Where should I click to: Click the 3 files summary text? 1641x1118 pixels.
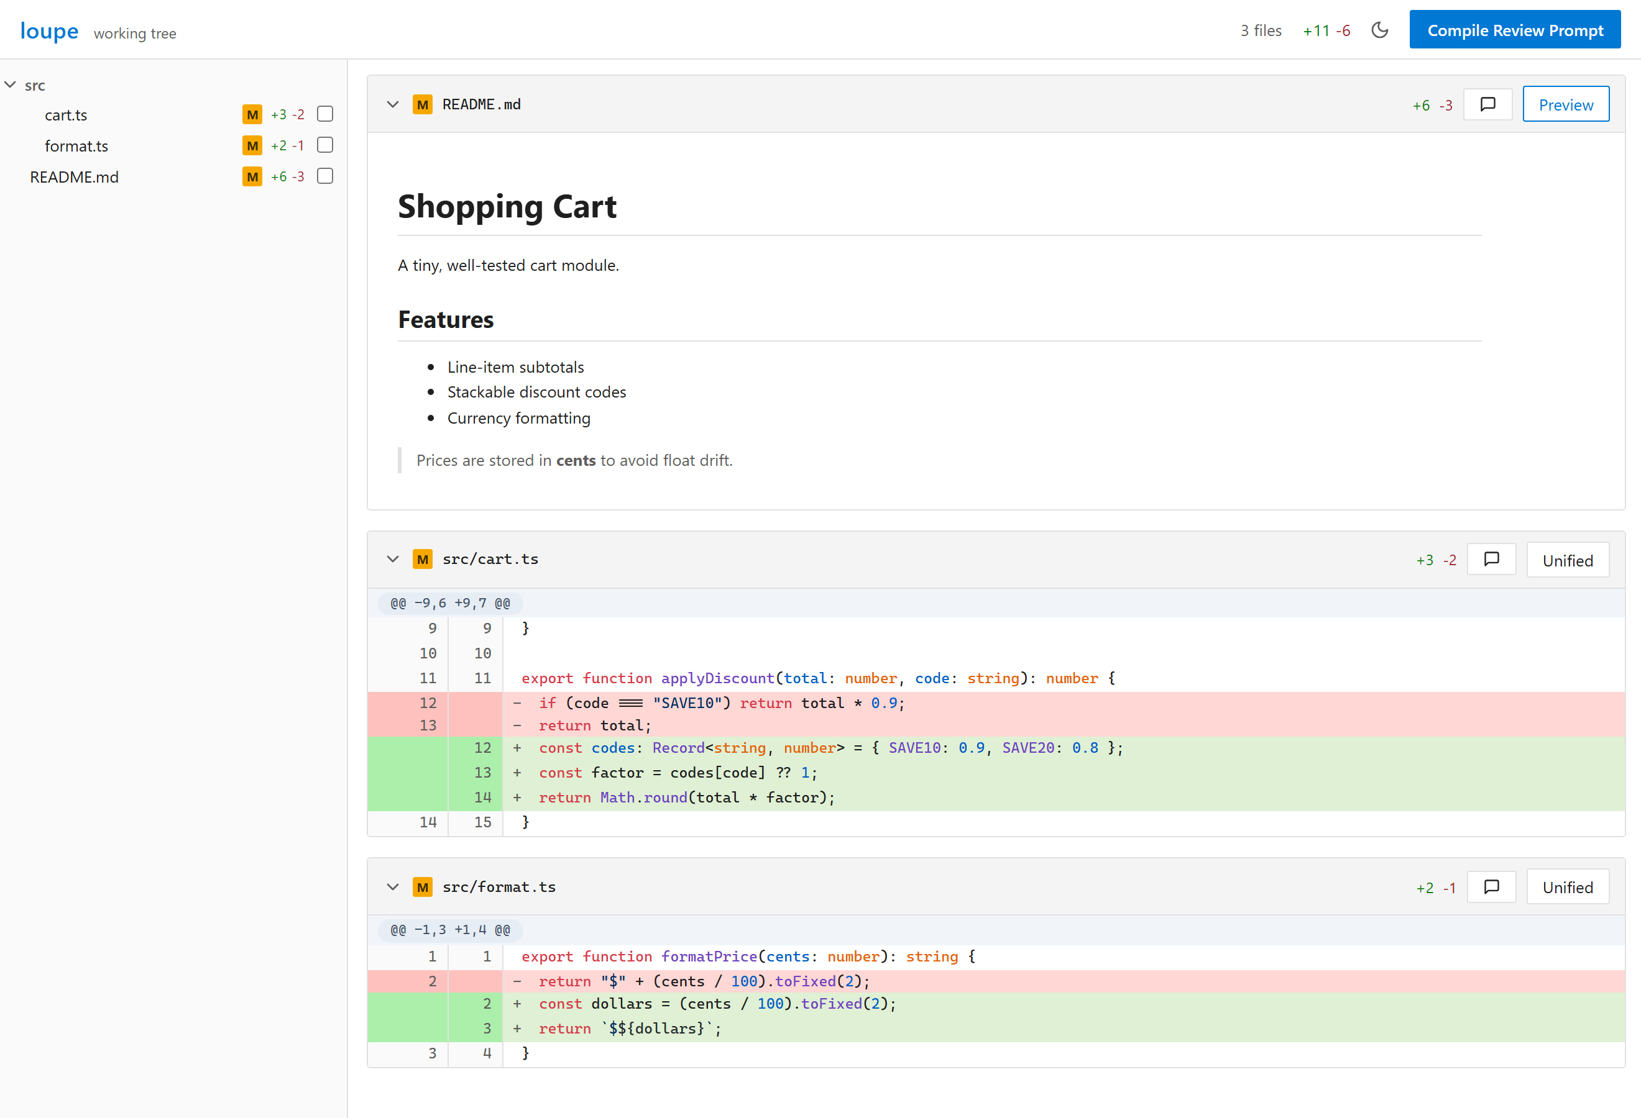click(1261, 30)
